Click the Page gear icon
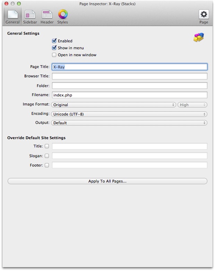The height and width of the screenshot is (271, 215). [x=204, y=14]
